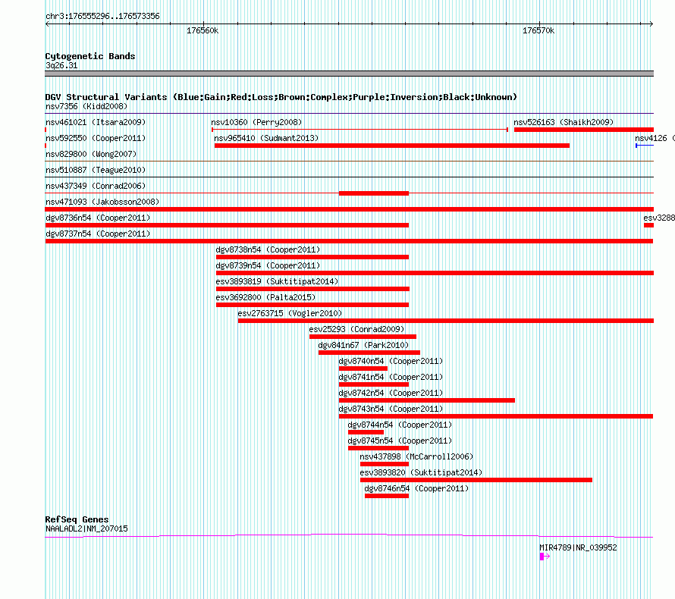Click dgv8741n54 (Cooper2011) label
Screen dimensions: 675x599
pyautogui.click(x=391, y=377)
